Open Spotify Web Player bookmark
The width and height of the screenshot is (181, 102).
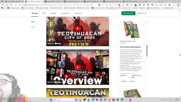(70, 8)
